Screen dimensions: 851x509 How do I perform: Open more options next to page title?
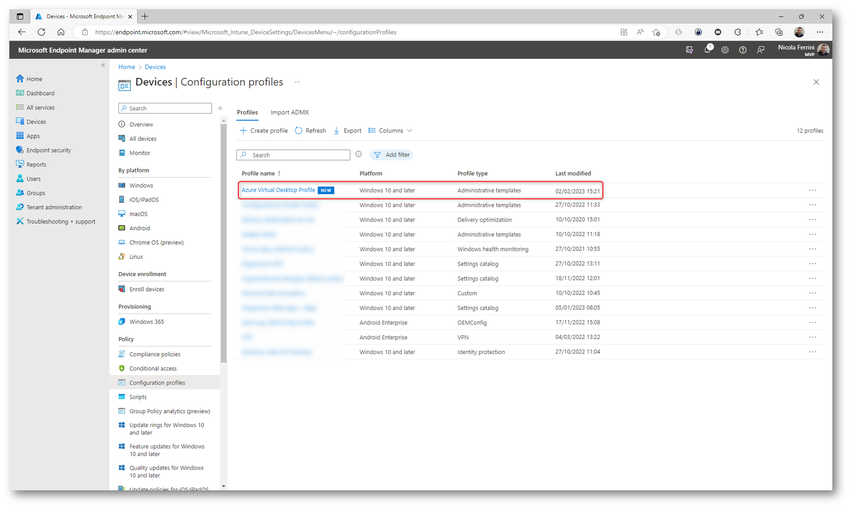pos(297,82)
